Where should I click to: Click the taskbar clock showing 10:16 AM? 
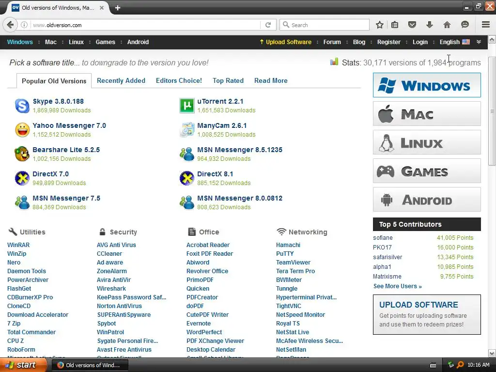tap(478, 365)
